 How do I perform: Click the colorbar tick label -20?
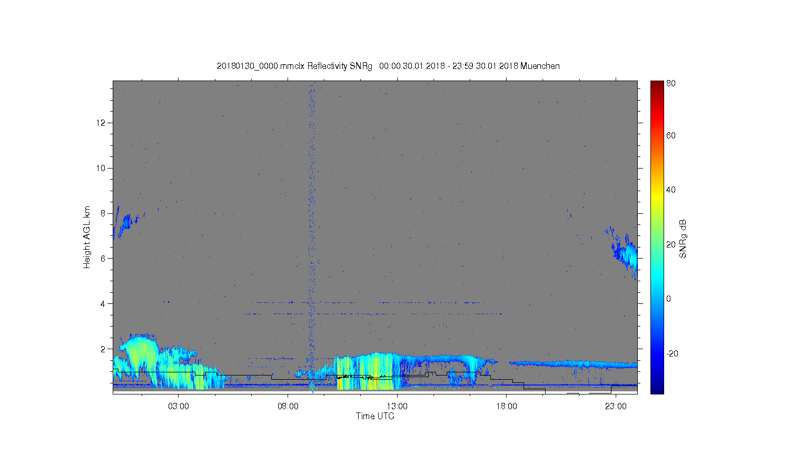coord(672,354)
